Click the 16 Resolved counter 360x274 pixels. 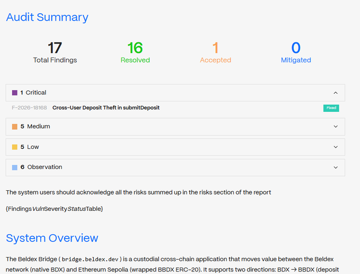click(135, 52)
